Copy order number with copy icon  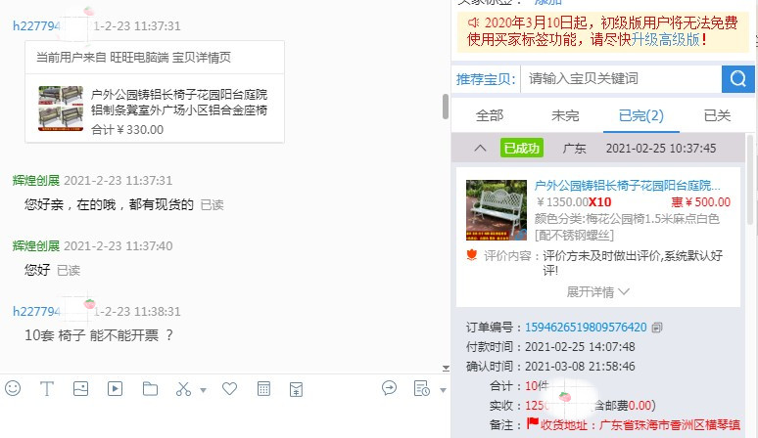pyautogui.click(x=656, y=328)
